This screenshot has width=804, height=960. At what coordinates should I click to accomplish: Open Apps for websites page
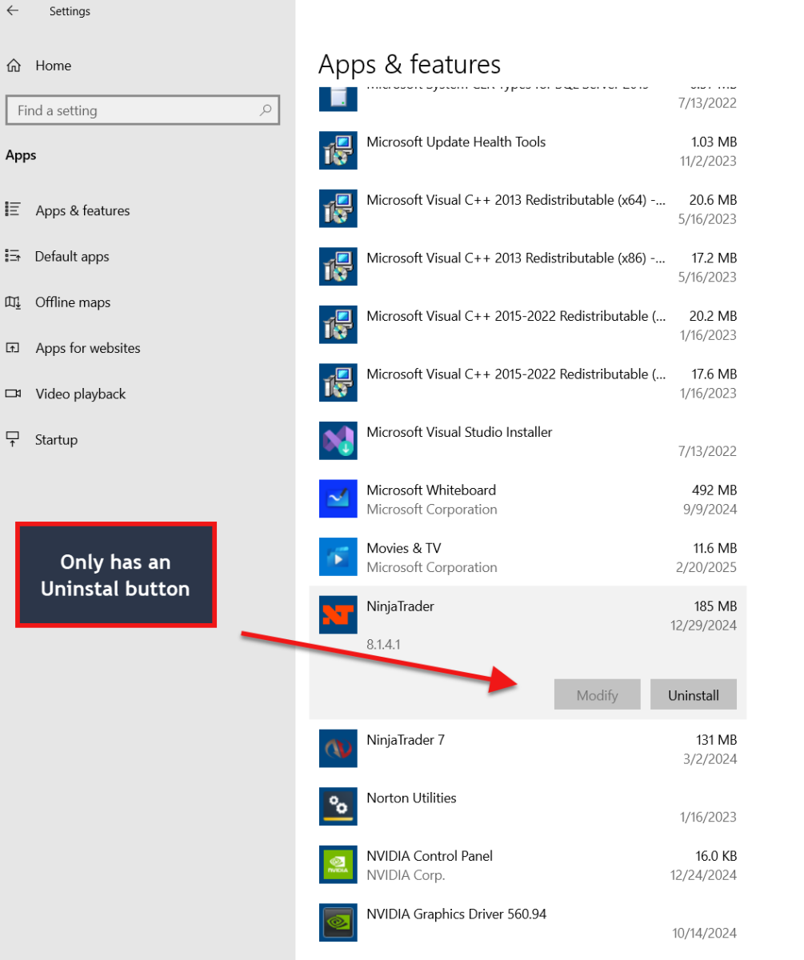point(88,348)
